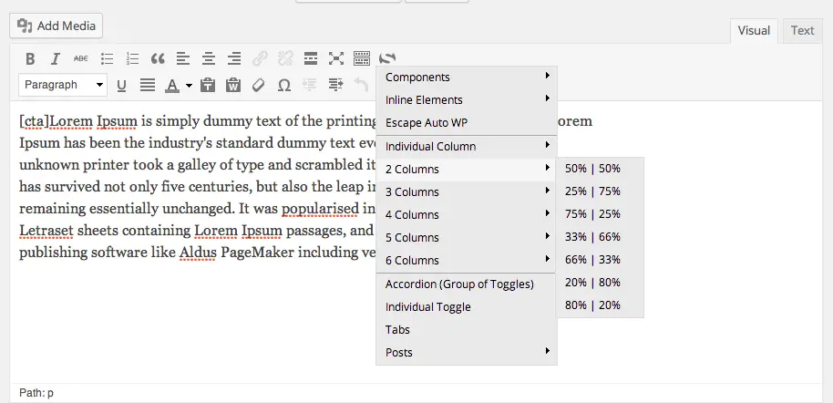
Task: Apply strikethrough formatting
Action: point(81,58)
